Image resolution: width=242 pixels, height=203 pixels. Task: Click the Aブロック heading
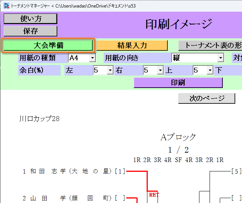178,137
